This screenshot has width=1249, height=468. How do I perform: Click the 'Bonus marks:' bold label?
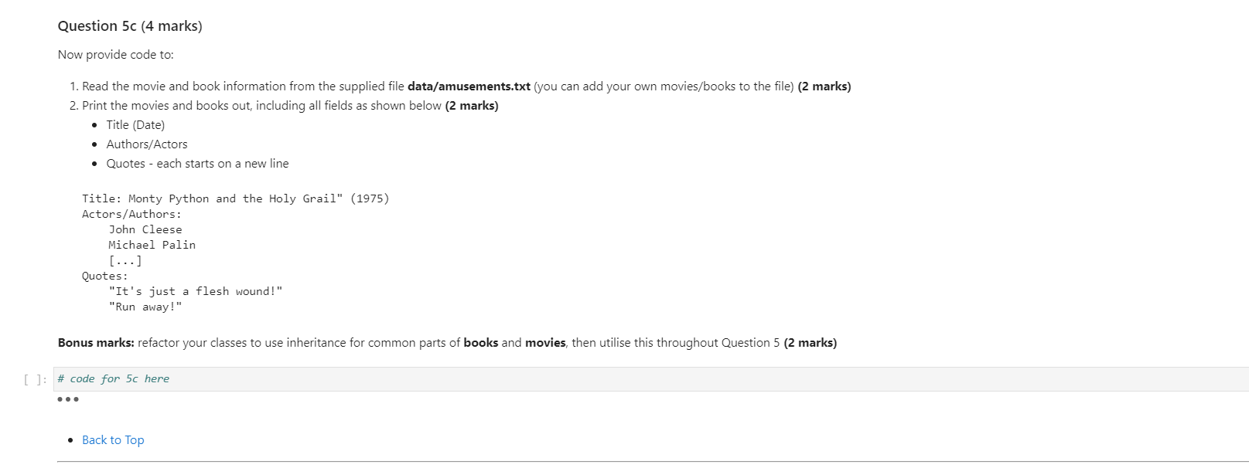tap(96, 343)
